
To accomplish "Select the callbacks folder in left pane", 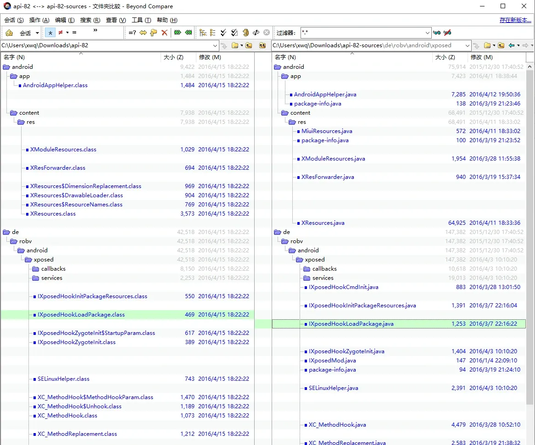I will pos(53,269).
